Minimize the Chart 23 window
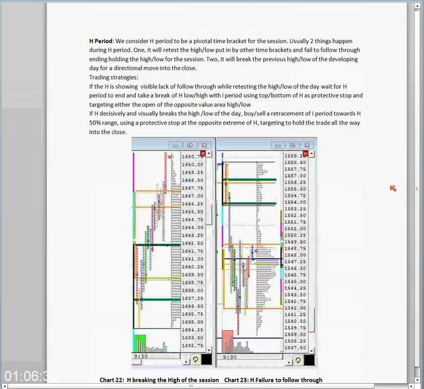 tap(278, 145)
